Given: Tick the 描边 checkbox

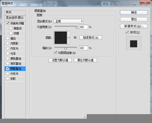Looking at the screenshot, I should (8, 39).
